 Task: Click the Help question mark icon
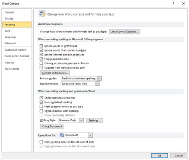point(173,4)
